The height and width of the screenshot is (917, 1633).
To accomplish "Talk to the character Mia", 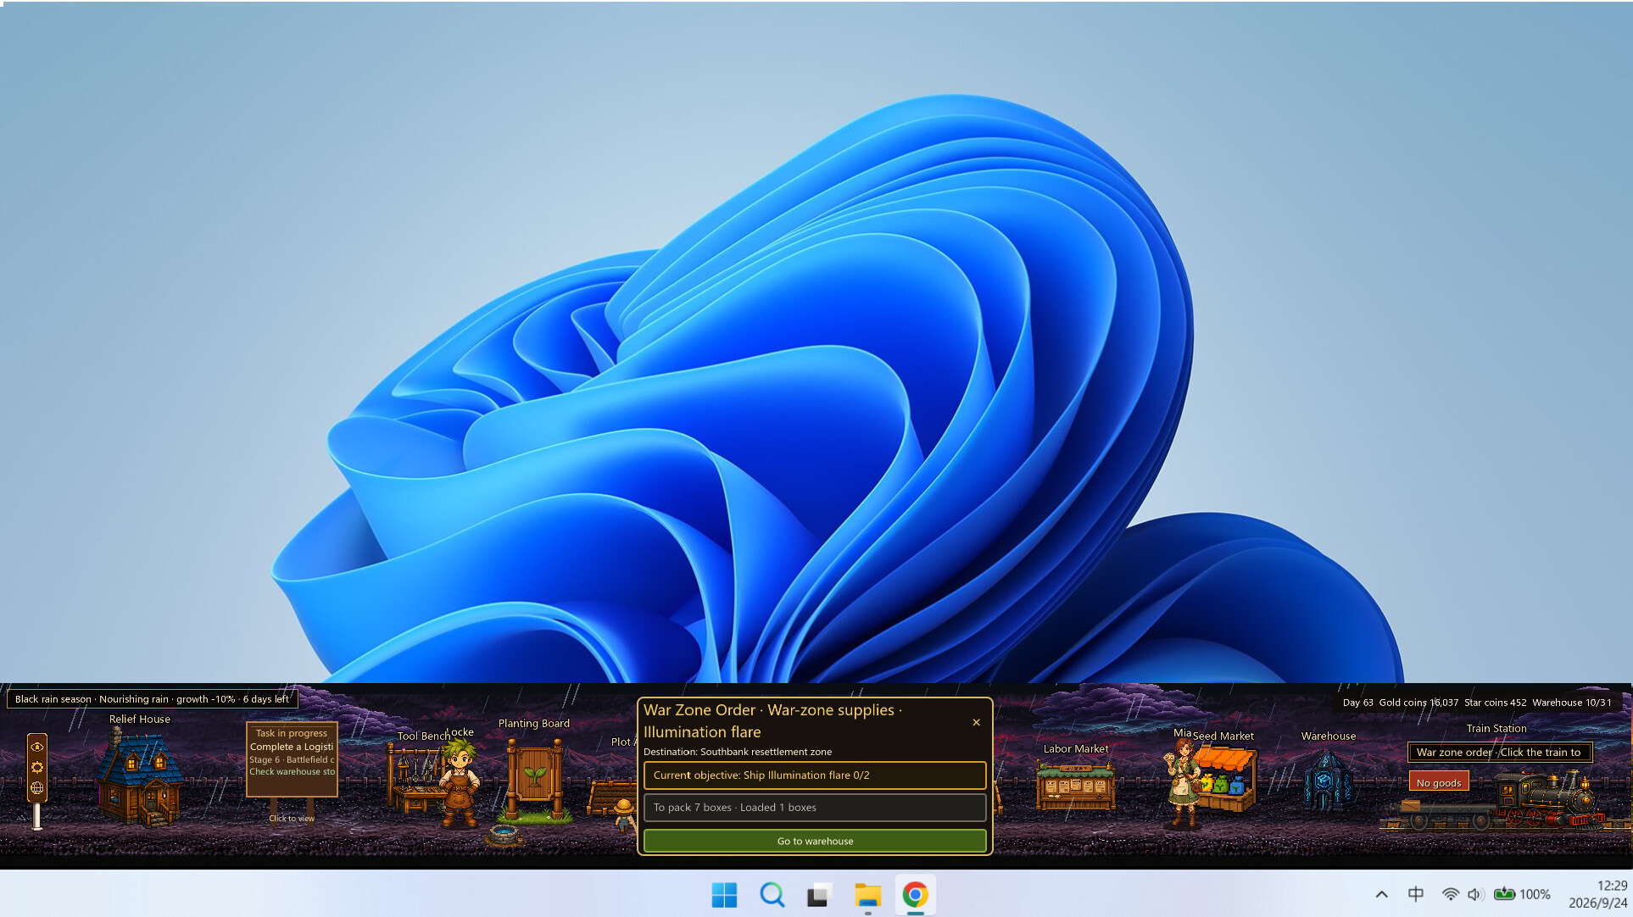I will [x=1183, y=784].
